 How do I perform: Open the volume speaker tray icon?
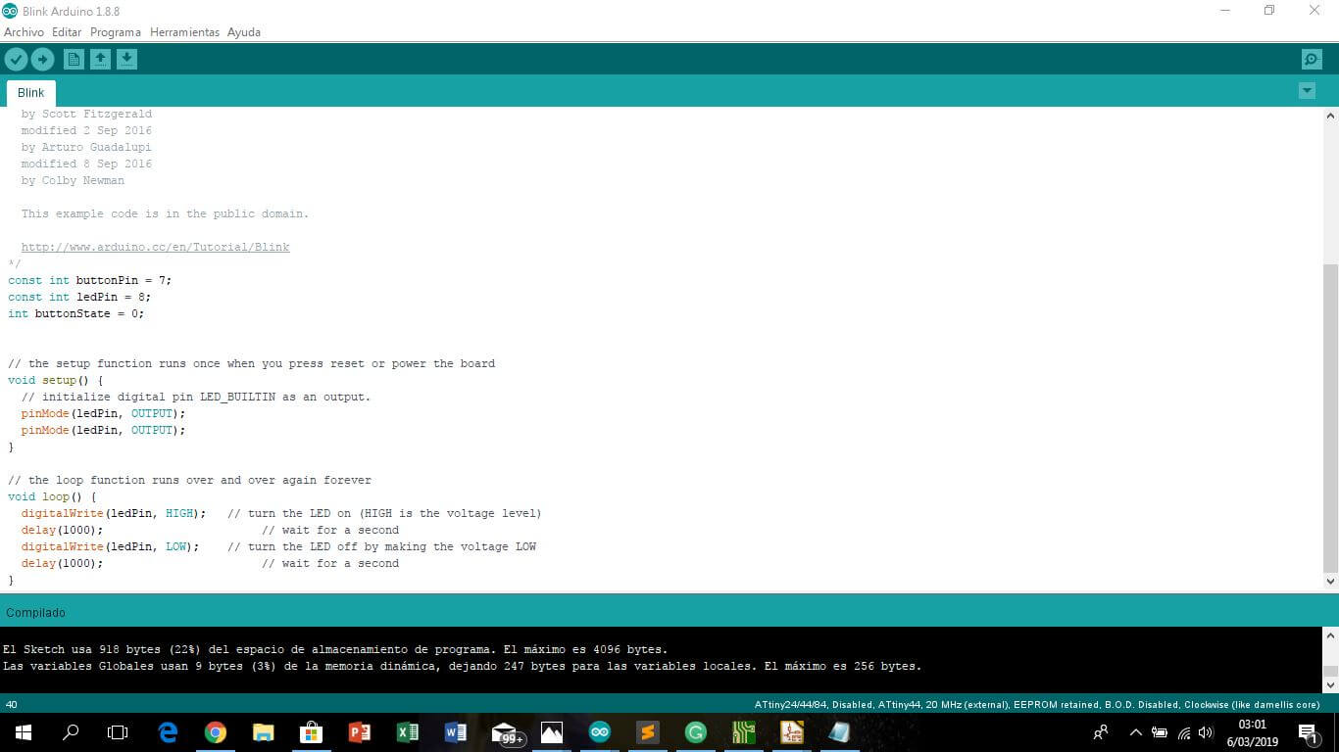coord(1206,732)
